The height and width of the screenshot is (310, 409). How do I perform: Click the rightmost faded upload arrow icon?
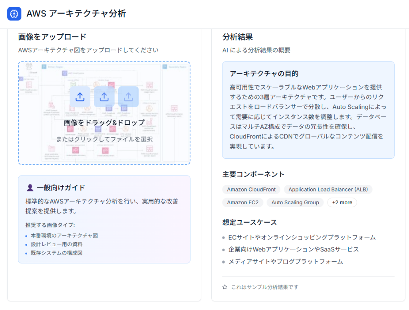click(x=128, y=97)
